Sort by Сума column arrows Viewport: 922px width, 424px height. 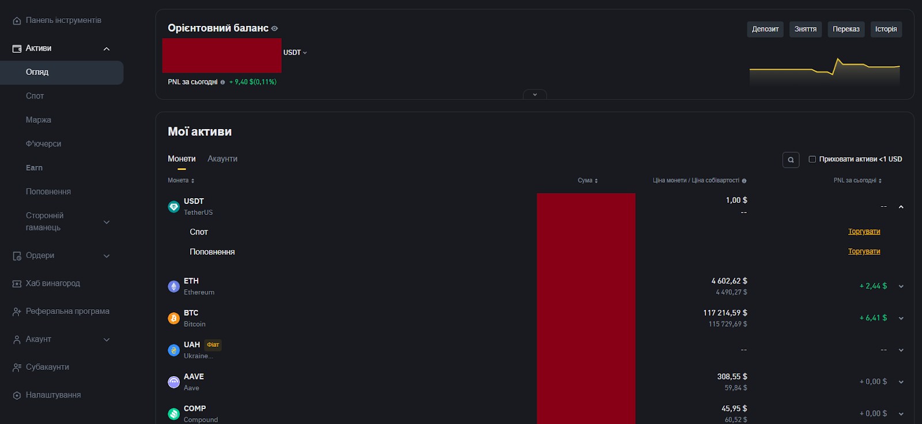pos(596,181)
